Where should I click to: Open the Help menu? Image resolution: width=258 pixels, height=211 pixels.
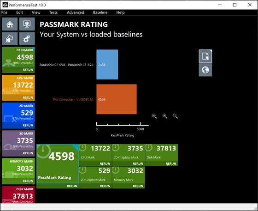tap(120, 12)
